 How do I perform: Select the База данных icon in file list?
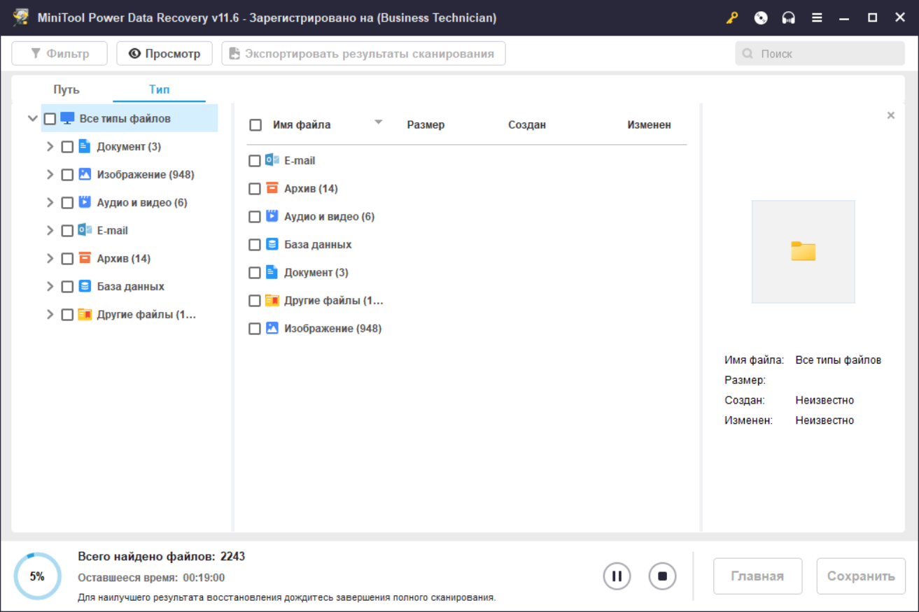click(272, 244)
